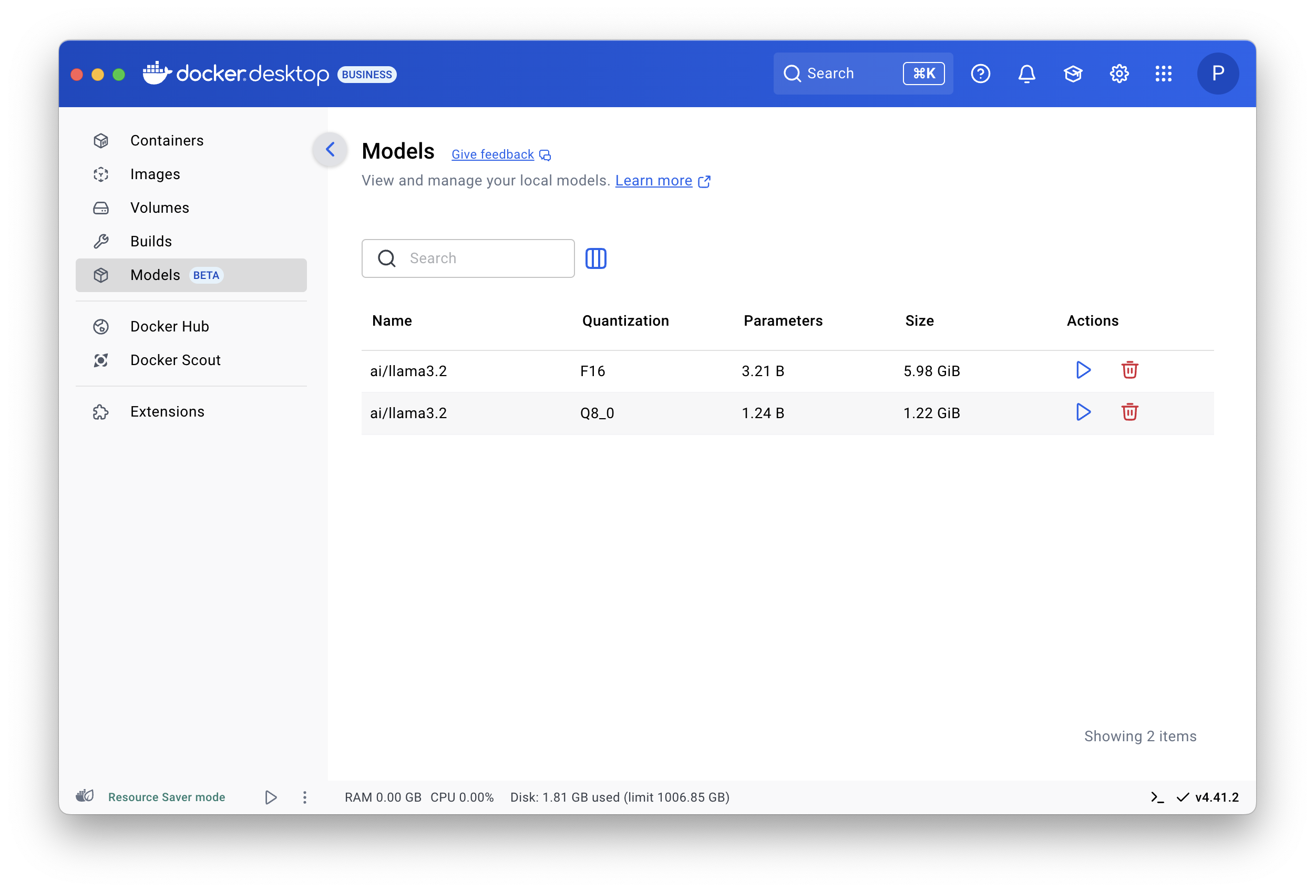Open Docker Hub from the sidebar
This screenshot has width=1315, height=892.
[191, 326]
